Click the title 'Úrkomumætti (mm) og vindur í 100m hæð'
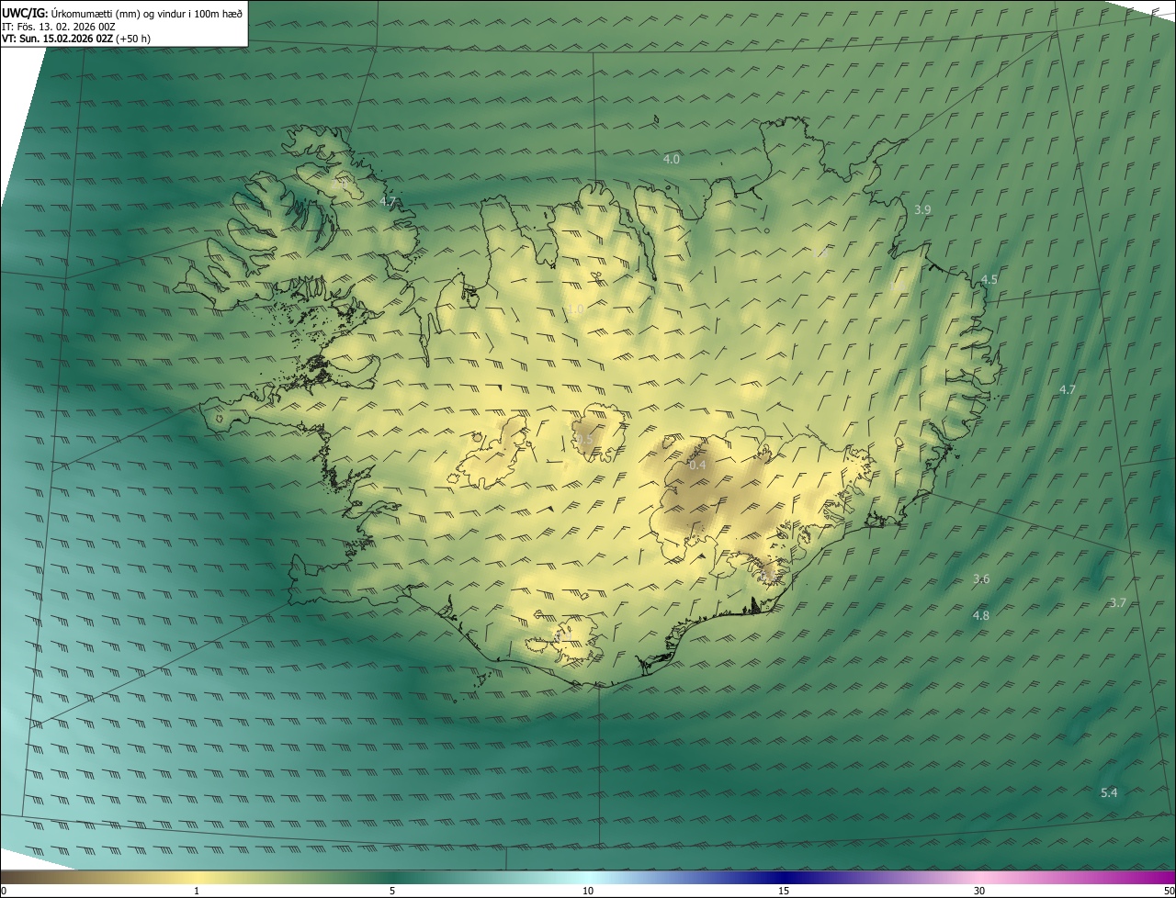The width and height of the screenshot is (1176, 898). (148, 13)
